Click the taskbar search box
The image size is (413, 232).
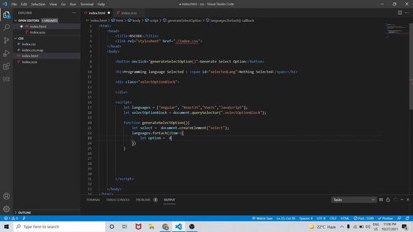pos(59,226)
